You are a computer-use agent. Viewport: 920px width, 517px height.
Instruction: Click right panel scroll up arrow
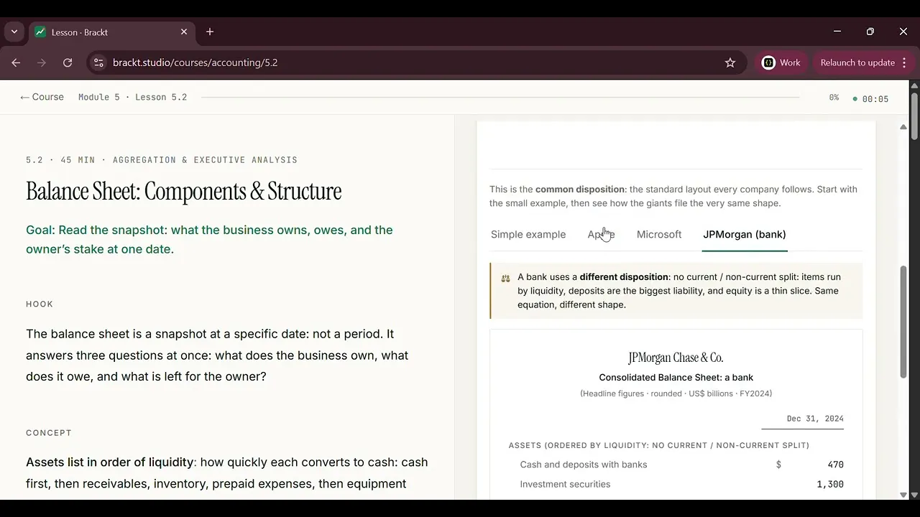point(903,127)
